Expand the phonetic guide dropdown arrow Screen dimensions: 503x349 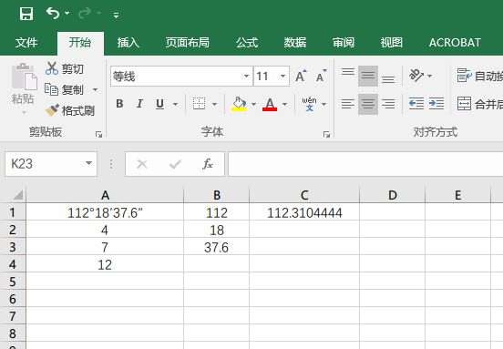pos(323,104)
